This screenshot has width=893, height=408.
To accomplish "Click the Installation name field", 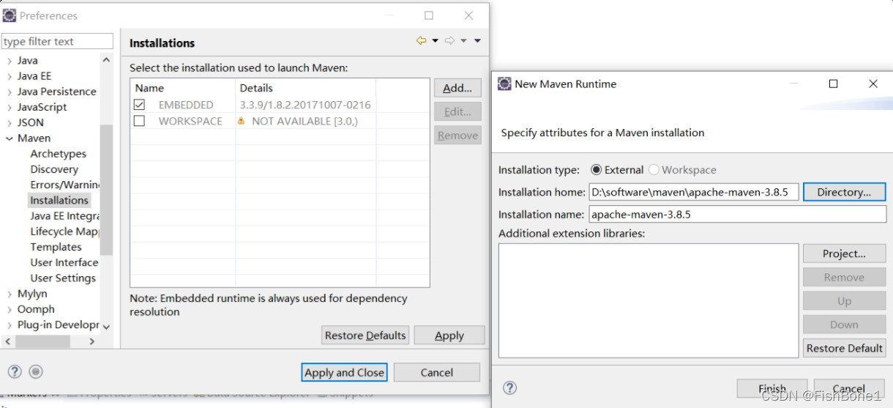I will click(x=737, y=215).
